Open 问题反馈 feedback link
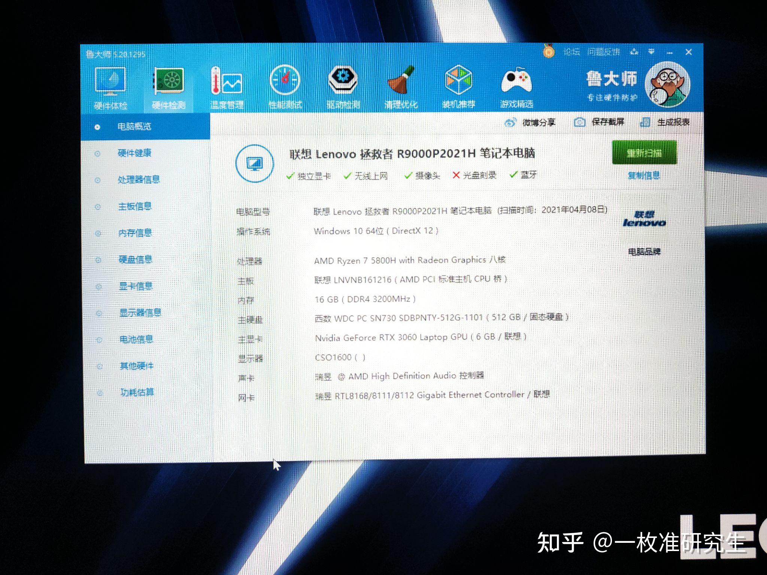The image size is (767, 575). (x=603, y=52)
